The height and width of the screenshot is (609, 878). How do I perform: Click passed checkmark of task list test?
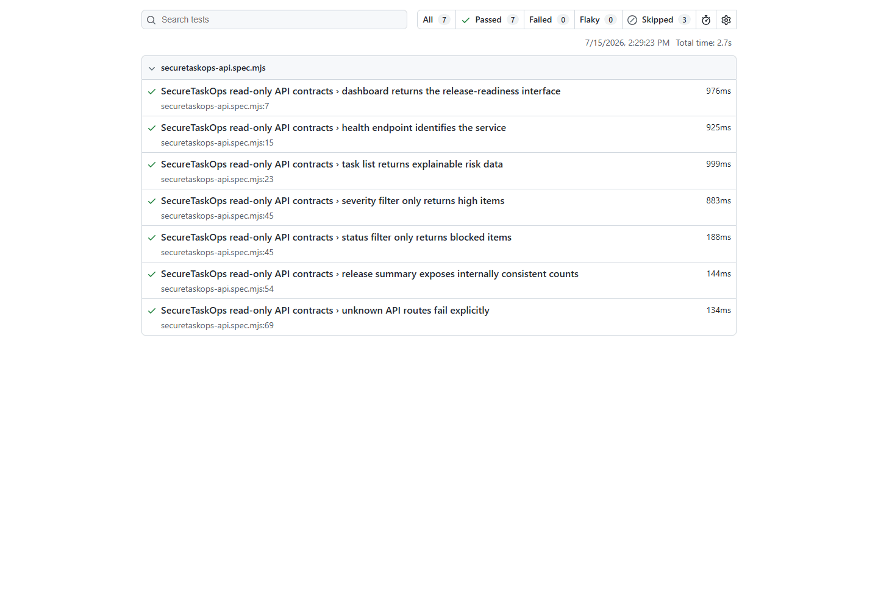click(x=152, y=165)
